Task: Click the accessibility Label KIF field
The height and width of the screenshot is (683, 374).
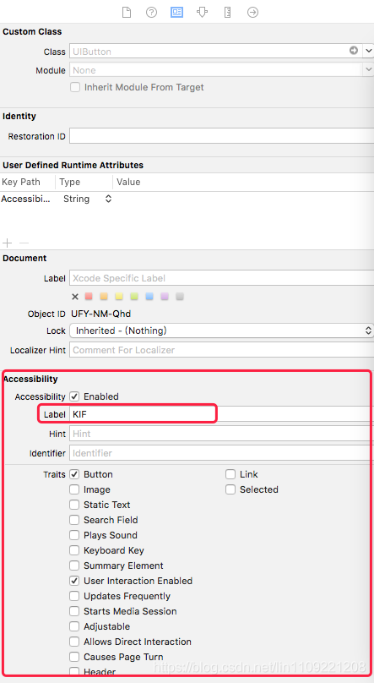Action: [x=221, y=414]
